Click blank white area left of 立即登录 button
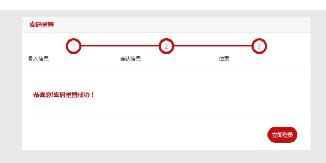Screen dimensions: 326x163 pos(146,135)
